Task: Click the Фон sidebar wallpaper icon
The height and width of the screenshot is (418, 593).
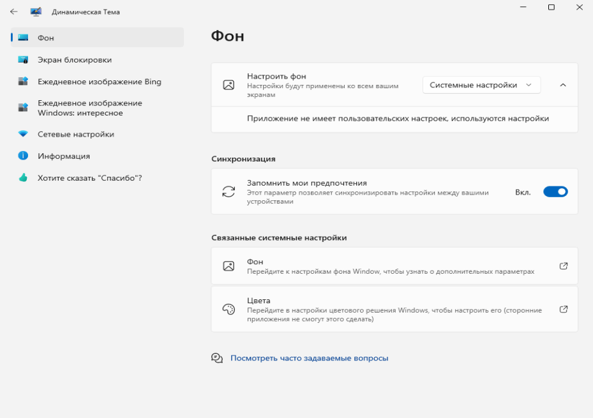Action: [x=23, y=38]
